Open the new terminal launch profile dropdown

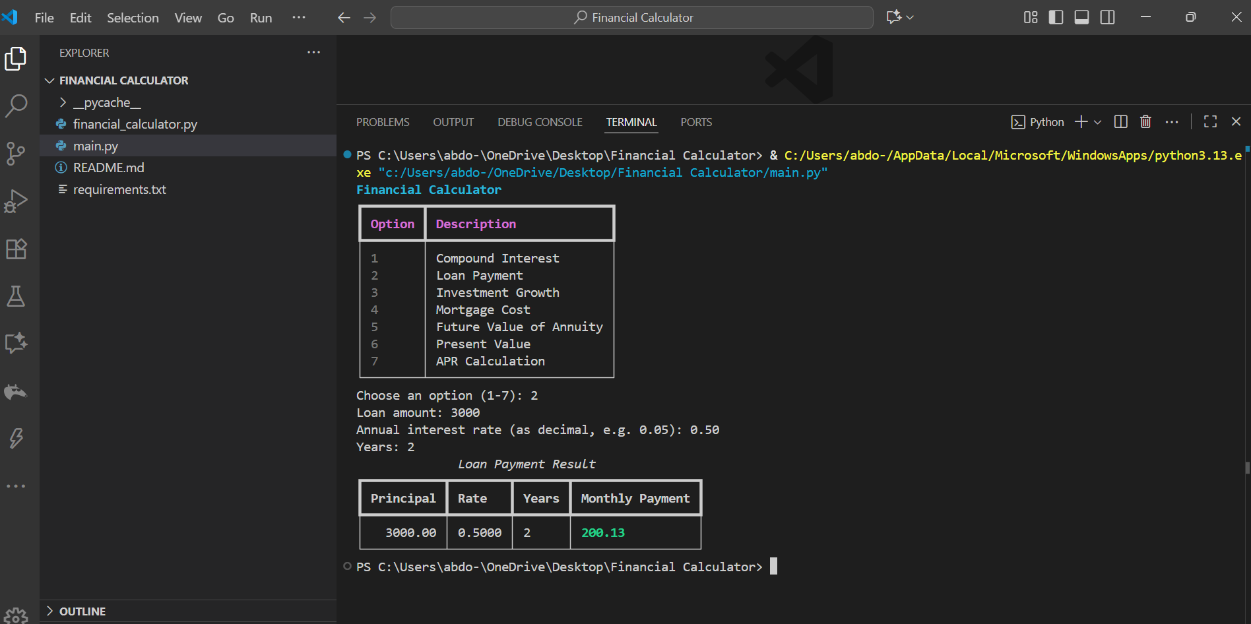coord(1098,122)
